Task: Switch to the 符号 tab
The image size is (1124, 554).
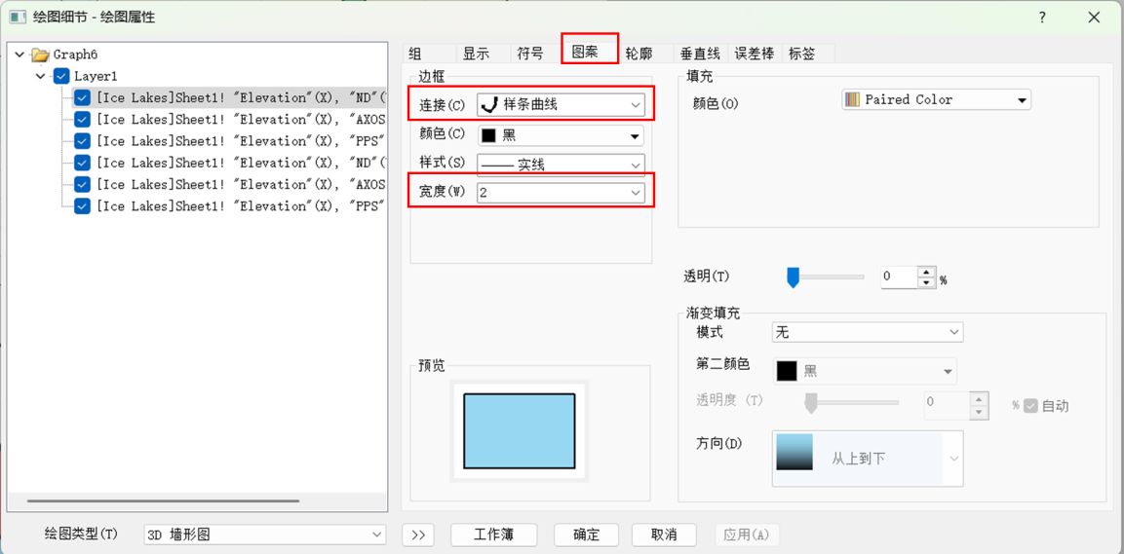Action: pos(530,54)
